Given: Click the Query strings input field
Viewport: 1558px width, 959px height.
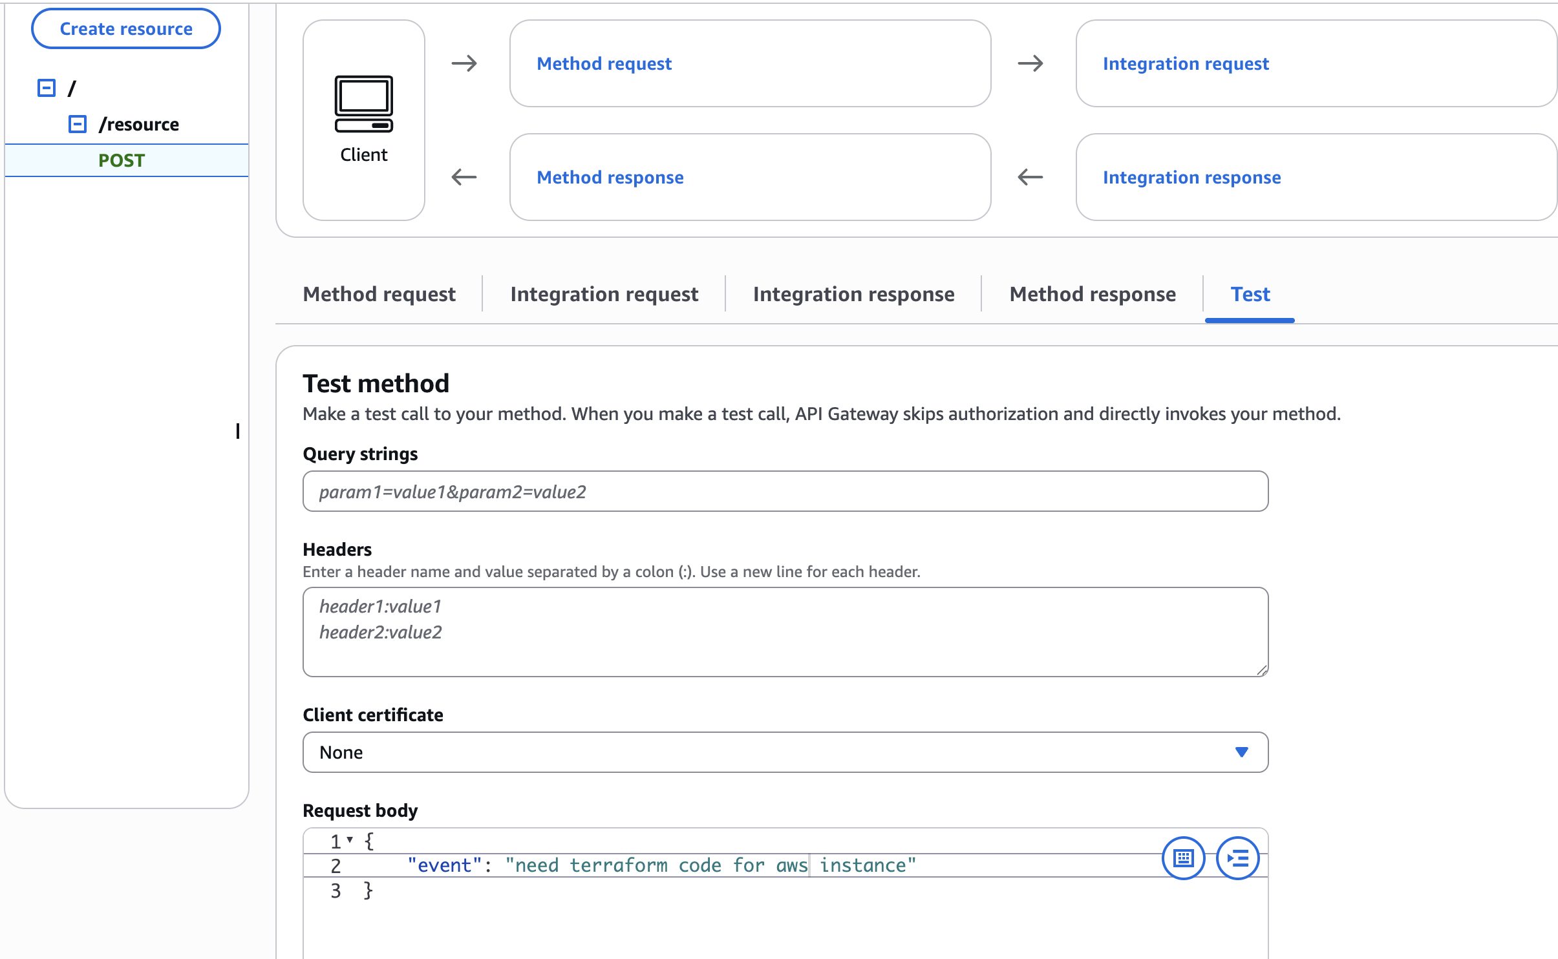Looking at the screenshot, I should pos(785,492).
